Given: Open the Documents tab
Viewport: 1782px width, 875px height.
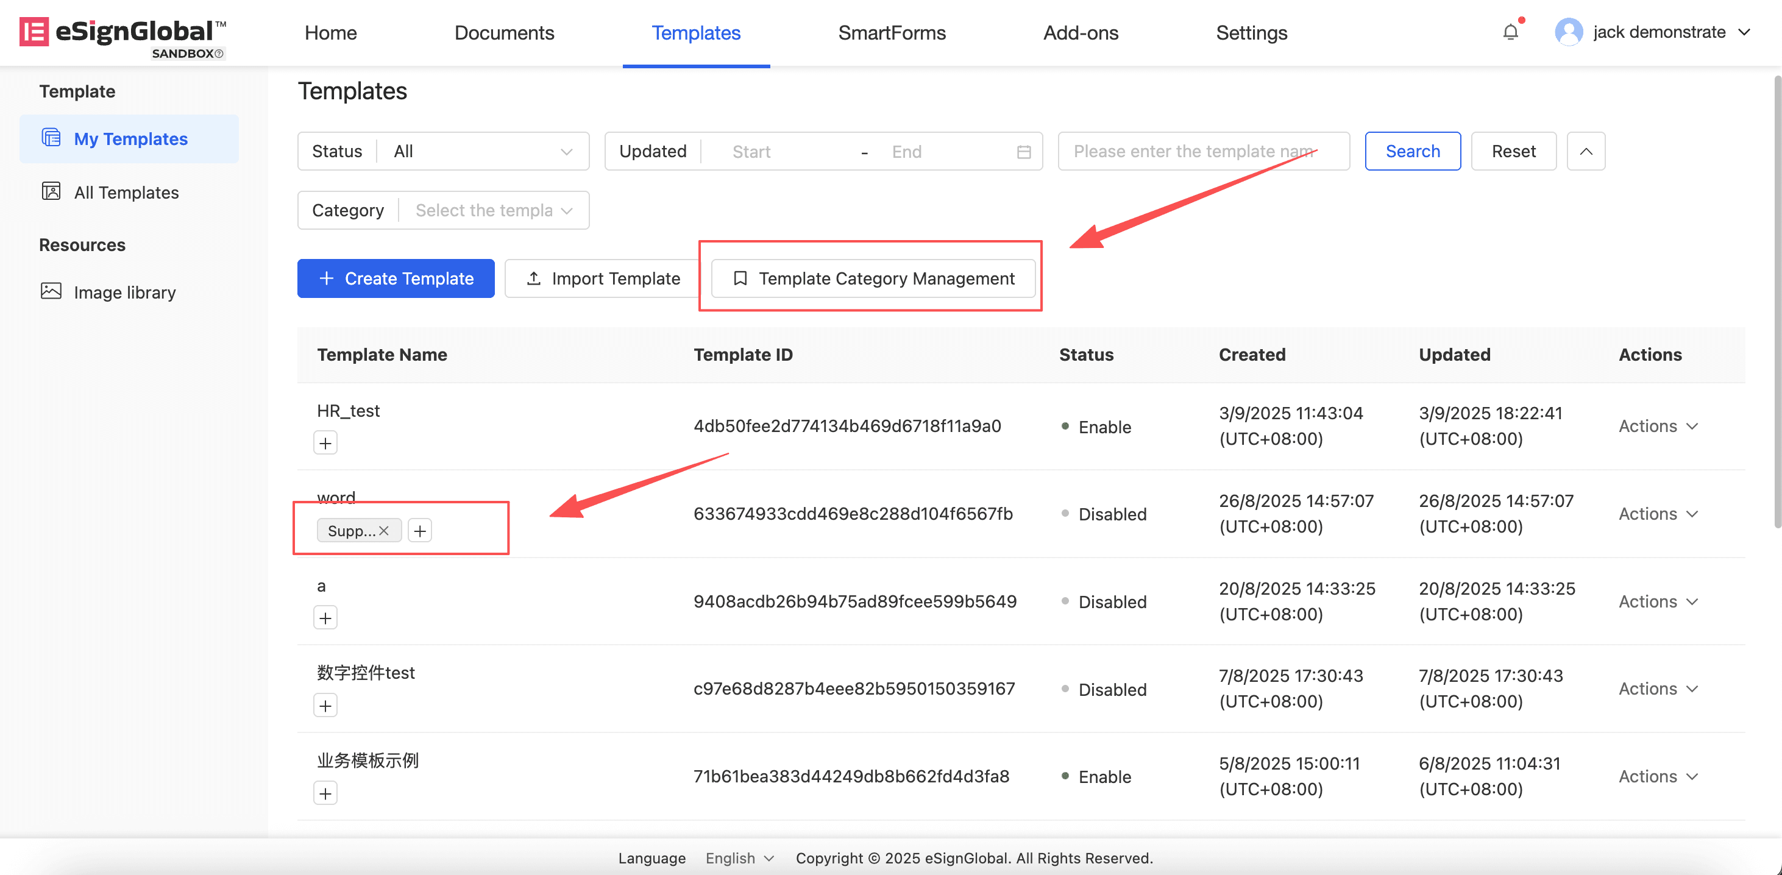Looking at the screenshot, I should 504,32.
